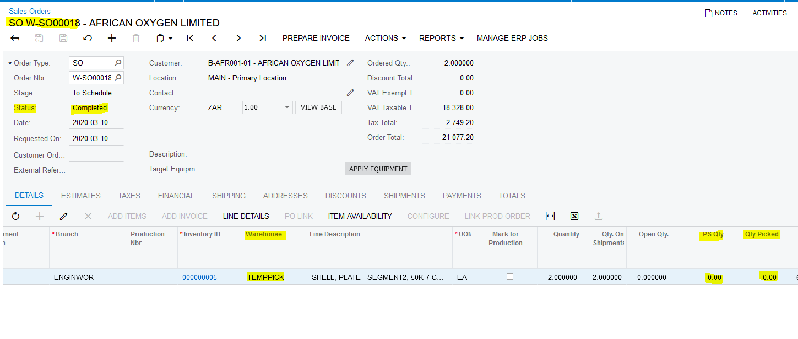Click the Description input field

pos(340,154)
